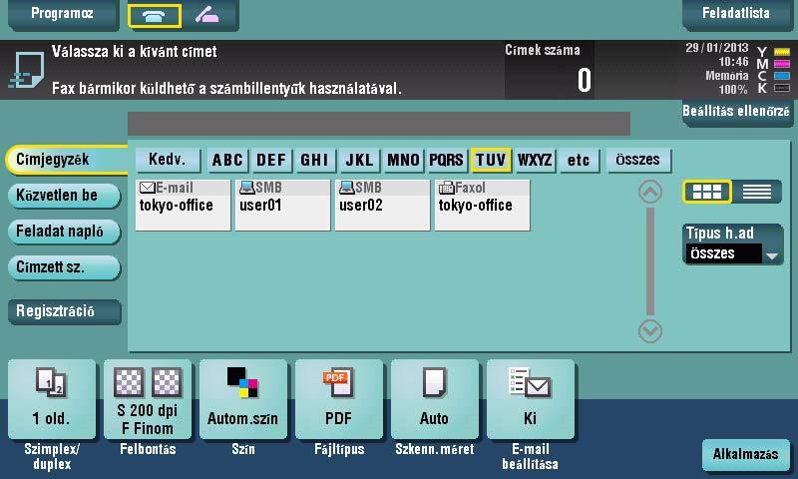Select Faxol tokyo-office destination
The width and height of the screenshot is (798, 479).
482,205
